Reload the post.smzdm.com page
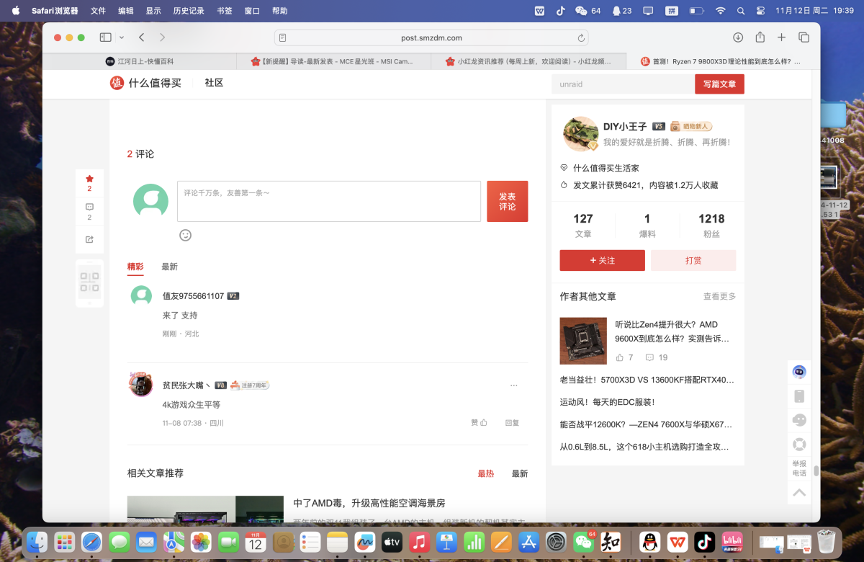 (x=581, y=37)
